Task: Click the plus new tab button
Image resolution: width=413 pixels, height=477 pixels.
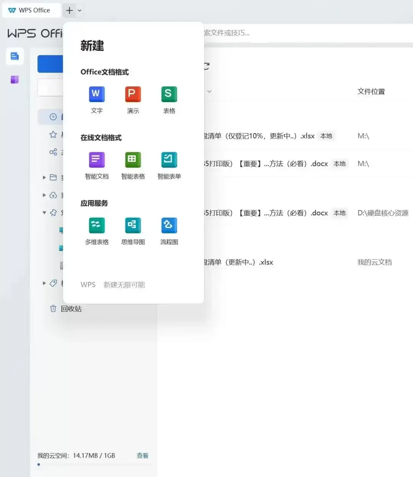Action: tap(69, 10)
